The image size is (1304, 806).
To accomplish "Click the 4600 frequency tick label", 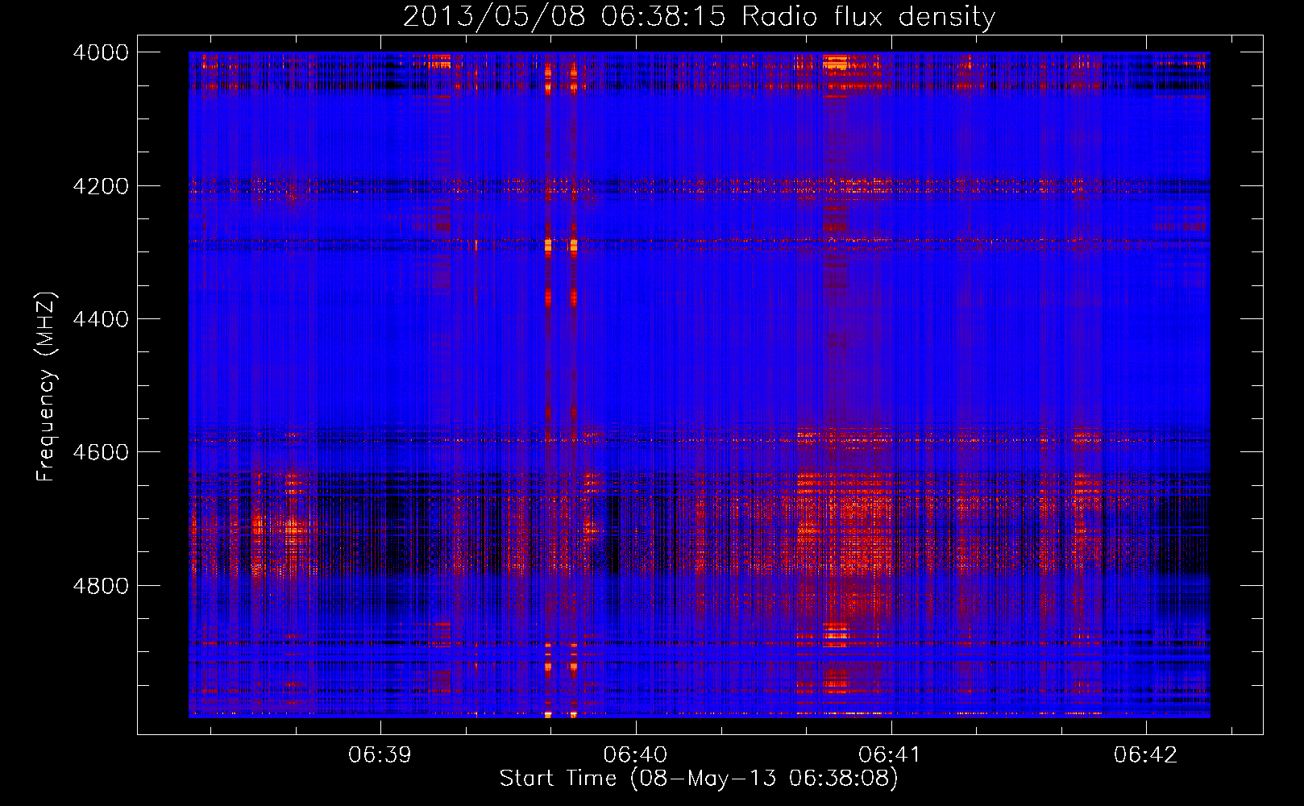I will [101, 452].
